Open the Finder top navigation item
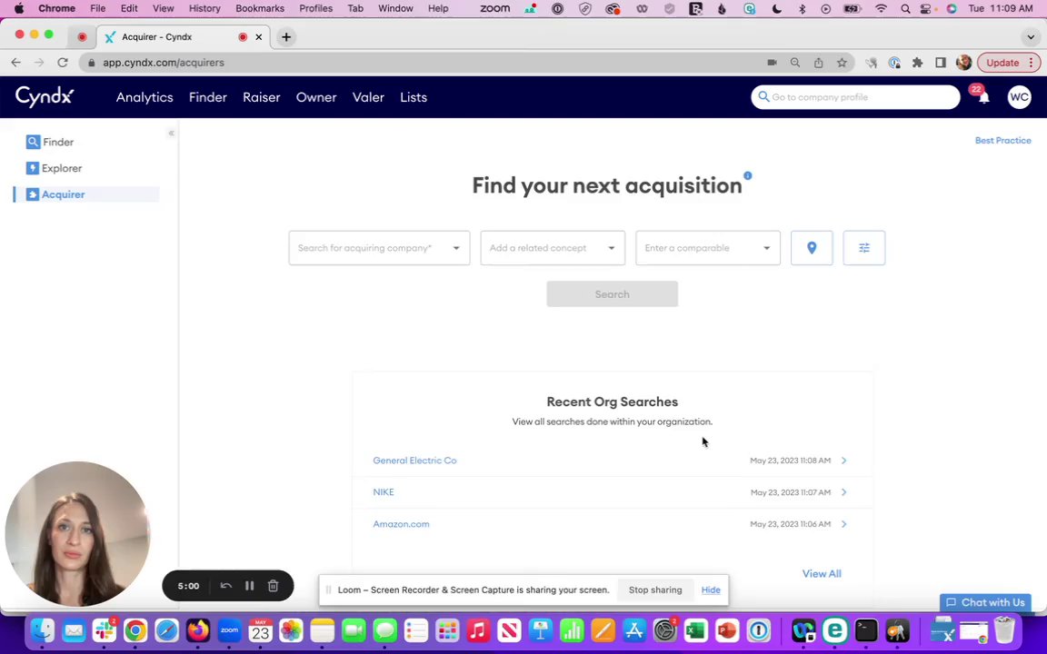This screenshot has height=654, width=1047. point(207,97)
